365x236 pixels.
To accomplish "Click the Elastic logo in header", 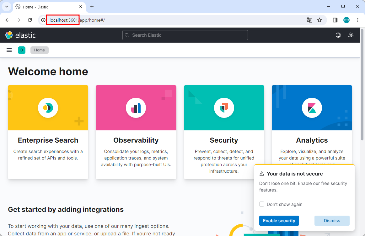I will (x=20, y=35).
